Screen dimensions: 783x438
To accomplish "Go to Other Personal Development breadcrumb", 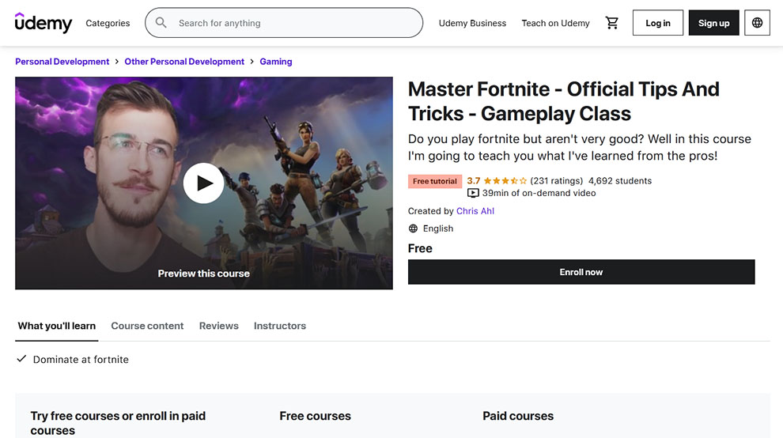I will pos(184,62).
